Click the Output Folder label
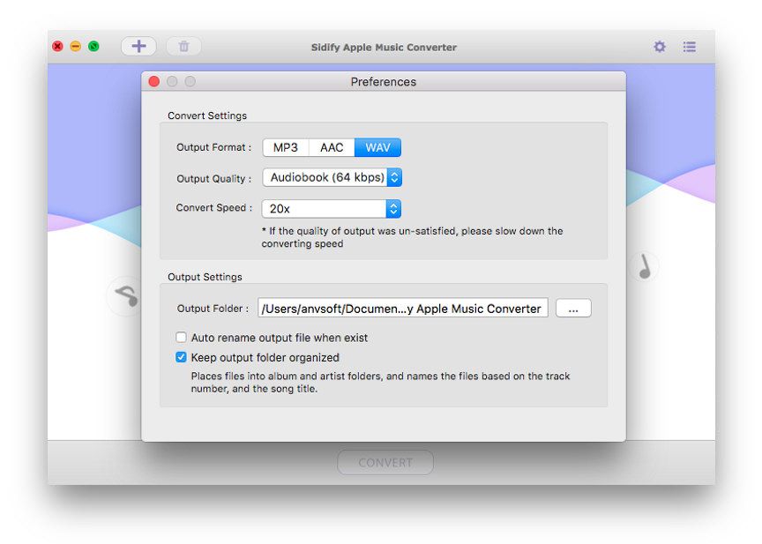 (x=213, y=309)
